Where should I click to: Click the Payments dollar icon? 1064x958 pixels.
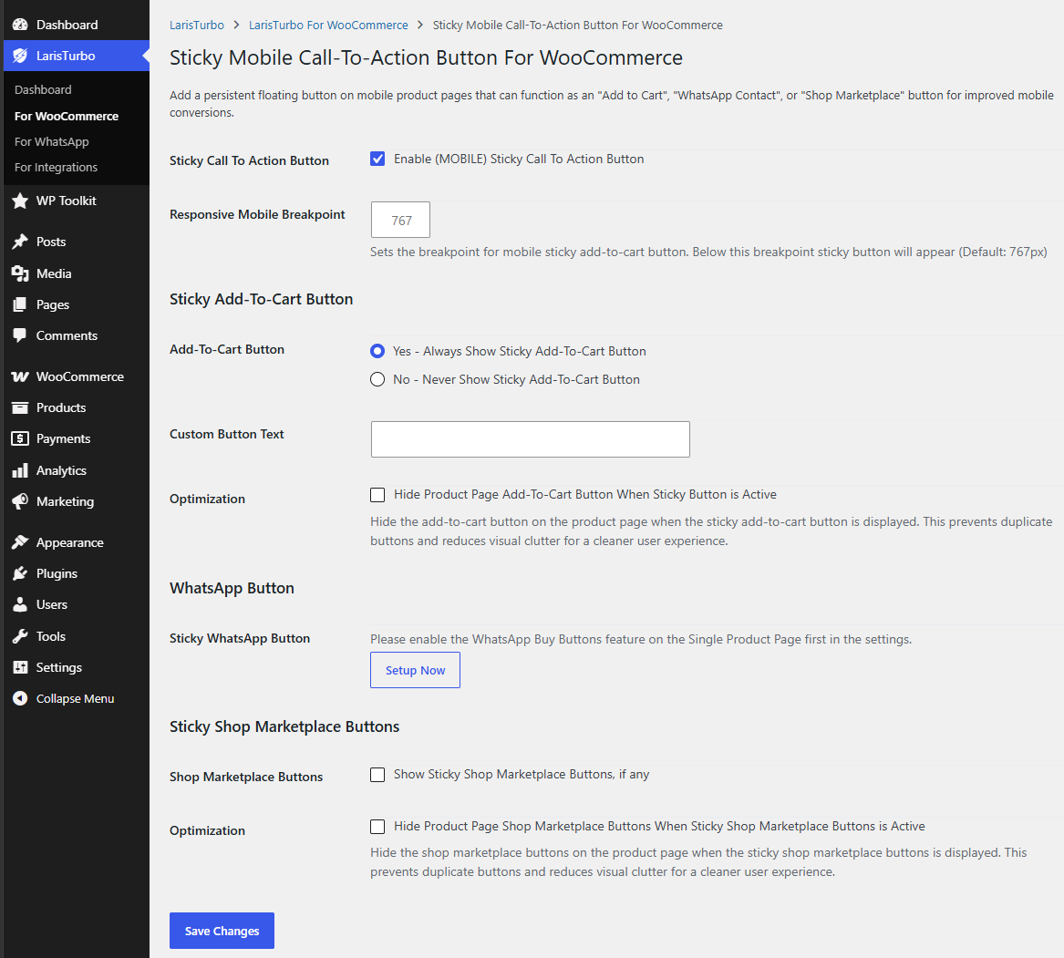pos(20,439)
